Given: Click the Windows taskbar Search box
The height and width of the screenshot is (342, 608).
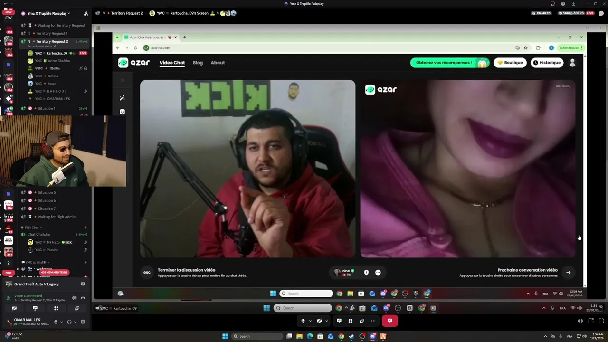Looking at the screenshot, I should pyautogui.click(x=256, y=336).
